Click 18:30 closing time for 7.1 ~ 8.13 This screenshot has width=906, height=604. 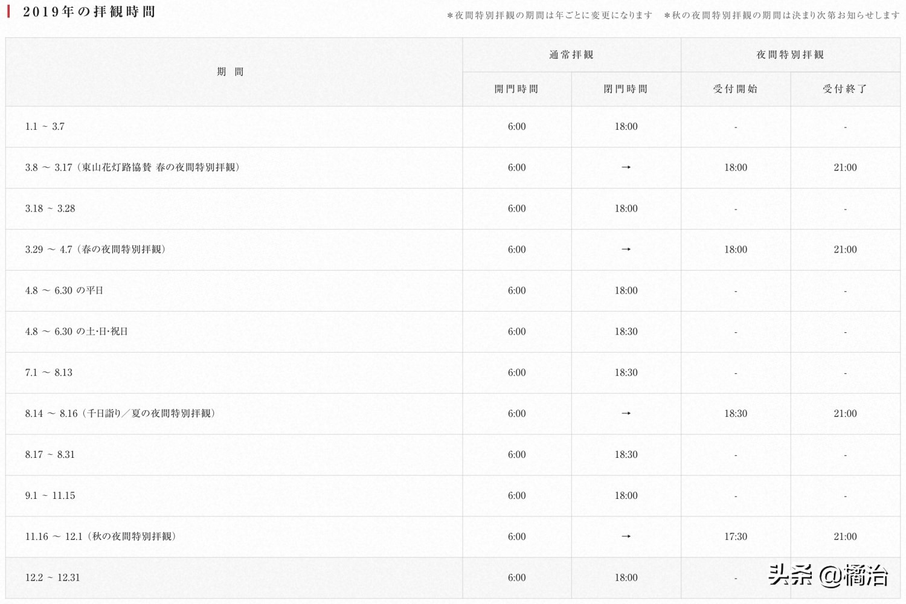click(x=626, y=373)
